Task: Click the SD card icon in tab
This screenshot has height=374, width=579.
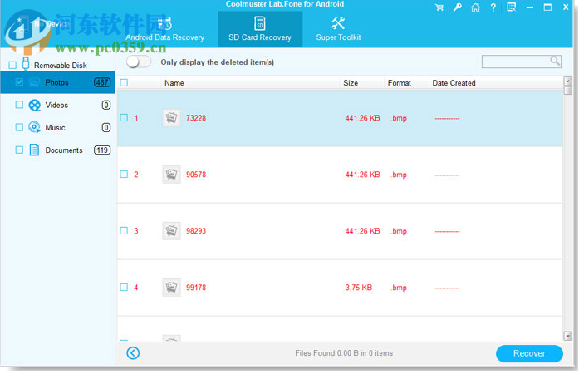Action: 259,23
